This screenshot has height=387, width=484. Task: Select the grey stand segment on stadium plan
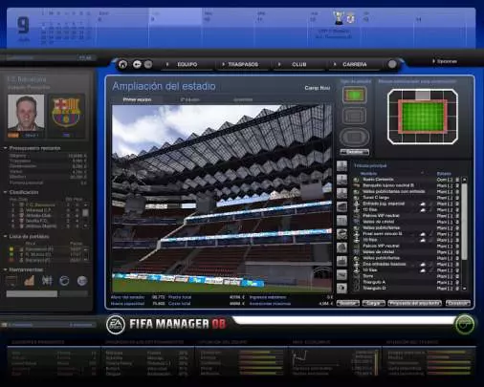pyautogui.click(x=423, y=96)
